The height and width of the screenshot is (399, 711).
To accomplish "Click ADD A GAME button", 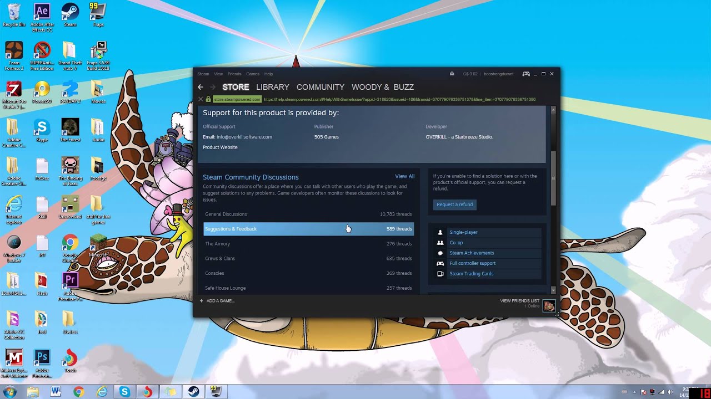I will [217, 301].
